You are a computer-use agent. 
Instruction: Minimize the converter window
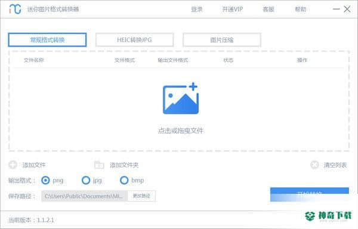336,9
